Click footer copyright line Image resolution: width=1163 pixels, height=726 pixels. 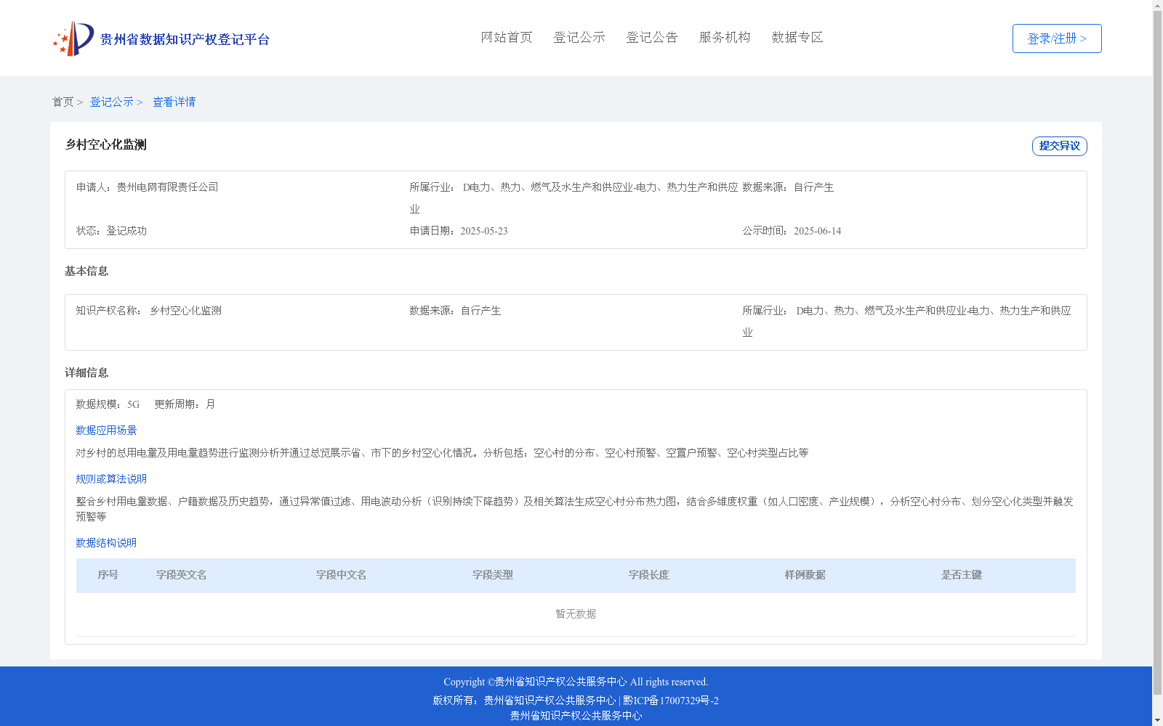(576, 682)
